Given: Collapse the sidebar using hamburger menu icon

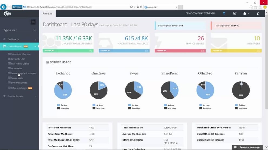Looking at the screenshot, I should (33, 22).
